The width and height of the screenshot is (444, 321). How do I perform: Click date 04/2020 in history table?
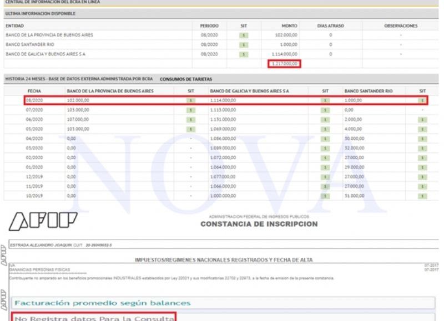coord(34,139)
